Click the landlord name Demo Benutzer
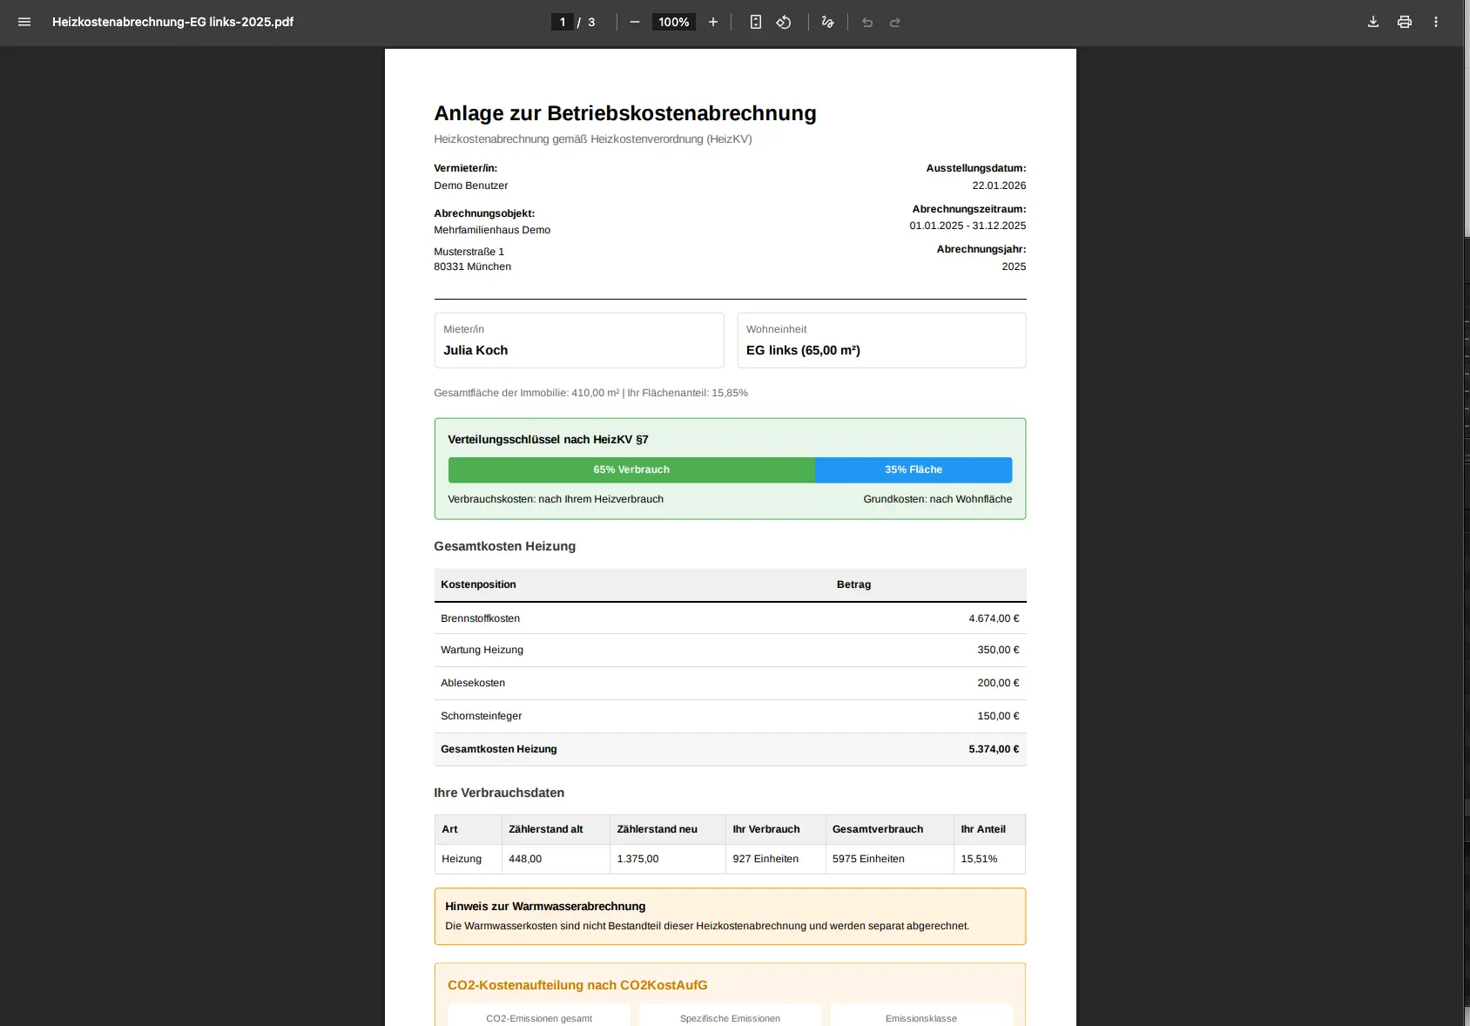 click(470, 186)
